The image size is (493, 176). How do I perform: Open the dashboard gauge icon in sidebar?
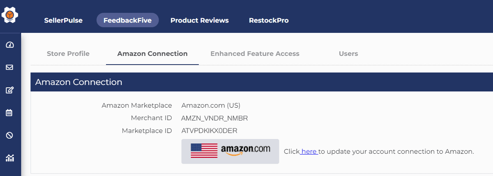pyautogui.click(x=10, y=45)
